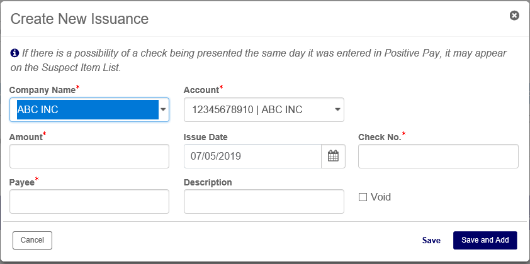Close the Create New Issuance dialog
This screenshot has height=264, width=530.
click(514, 16)
